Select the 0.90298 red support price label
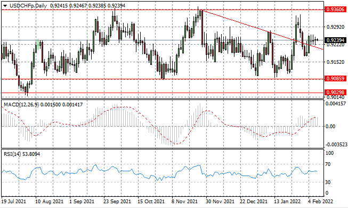Viewport: 348px width, 208px height. click(335, 92)
